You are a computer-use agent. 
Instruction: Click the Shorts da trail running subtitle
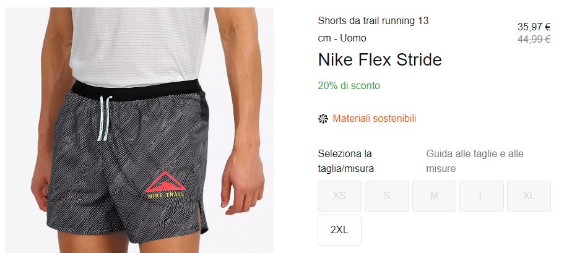[373, 29]
